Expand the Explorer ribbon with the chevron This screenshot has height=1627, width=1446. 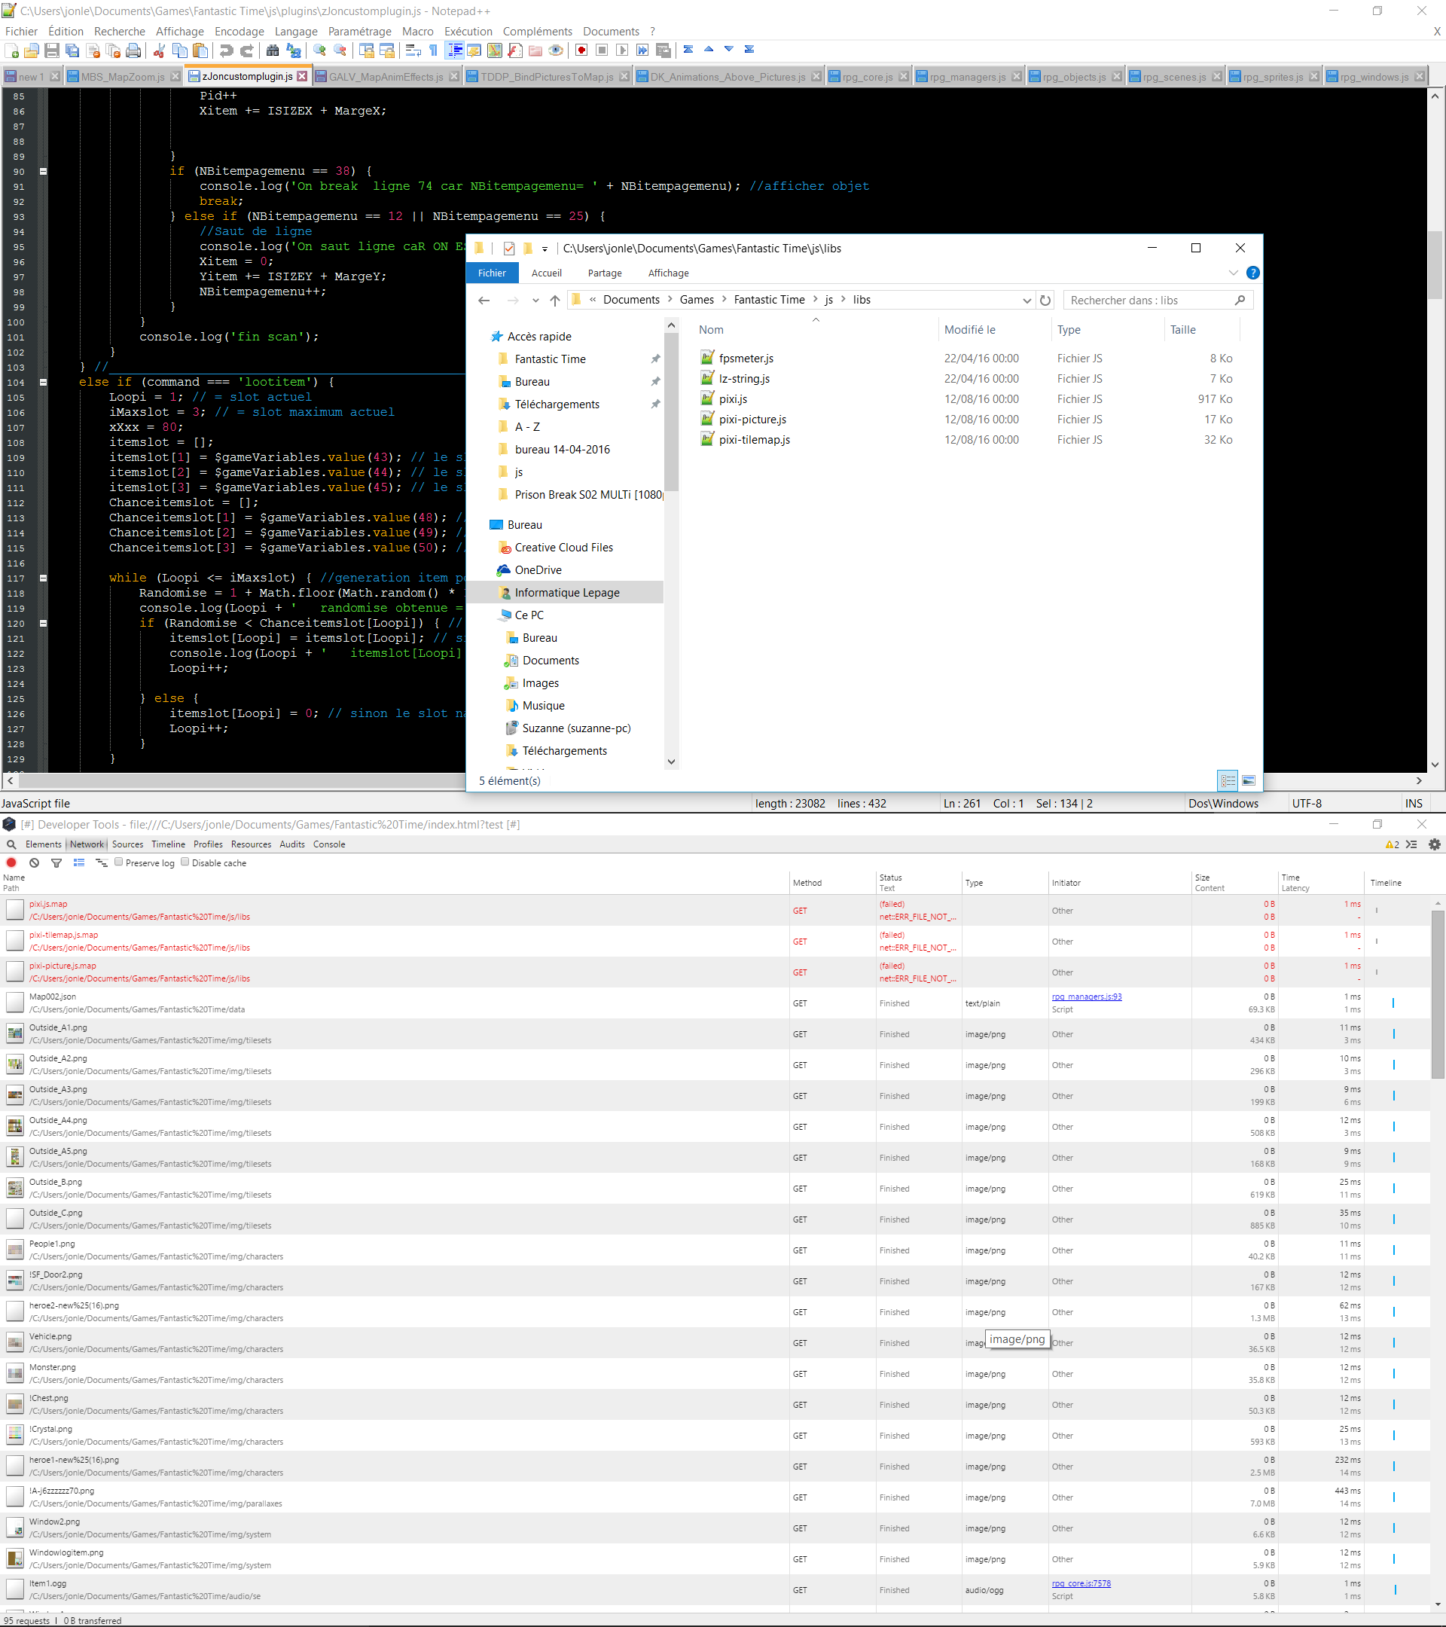coord(1233,273)
